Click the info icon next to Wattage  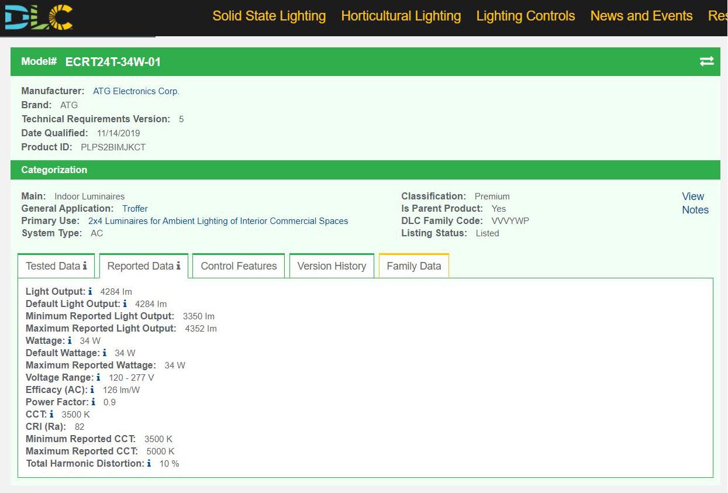(70, 340)
